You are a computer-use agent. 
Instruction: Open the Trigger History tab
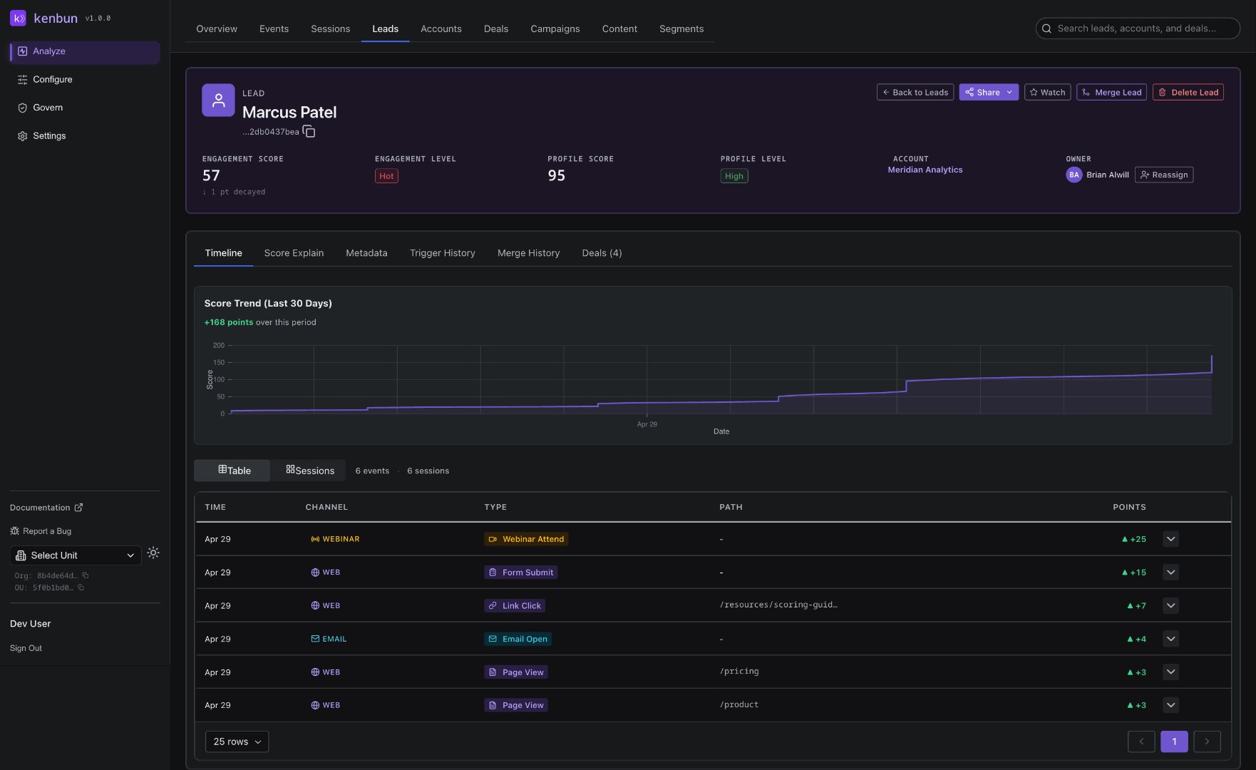[442, 253]
